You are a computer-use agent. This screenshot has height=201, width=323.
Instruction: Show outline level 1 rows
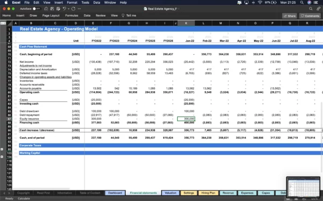(2, 24)
